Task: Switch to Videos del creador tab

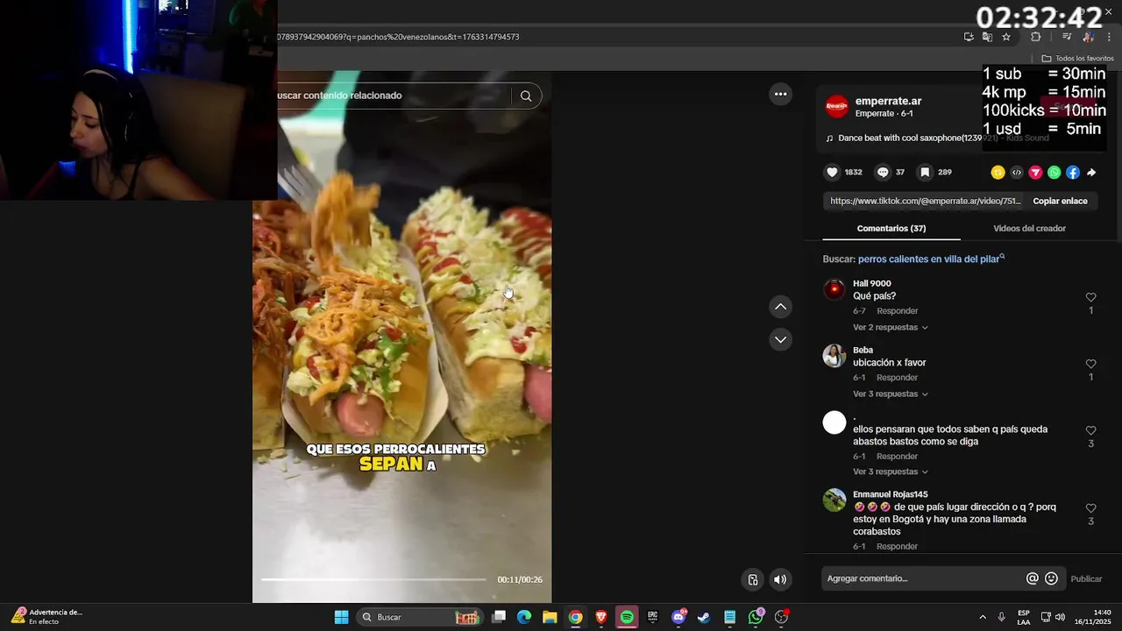Action: pyautogui.click(x=1029, y=229)
